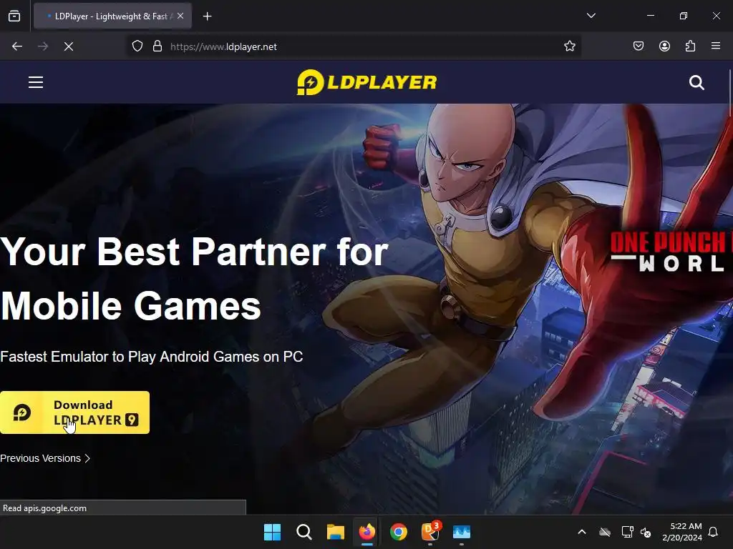Viewport: 733px width, 549px height.
Task: View site security padlock information
Action: 157,46
